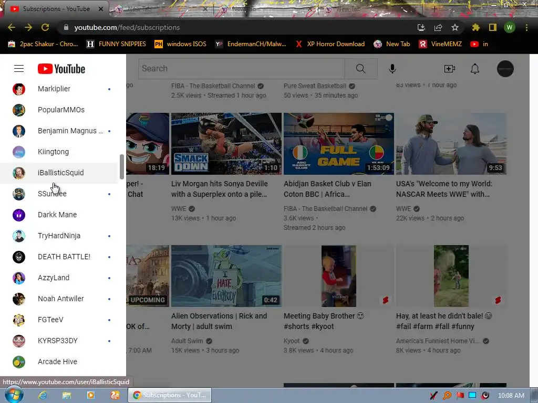Viewport: 538px width, 403px height.
Task: Open NASCAR Meets WWE video thumbnail
Action: pos(451,144)
